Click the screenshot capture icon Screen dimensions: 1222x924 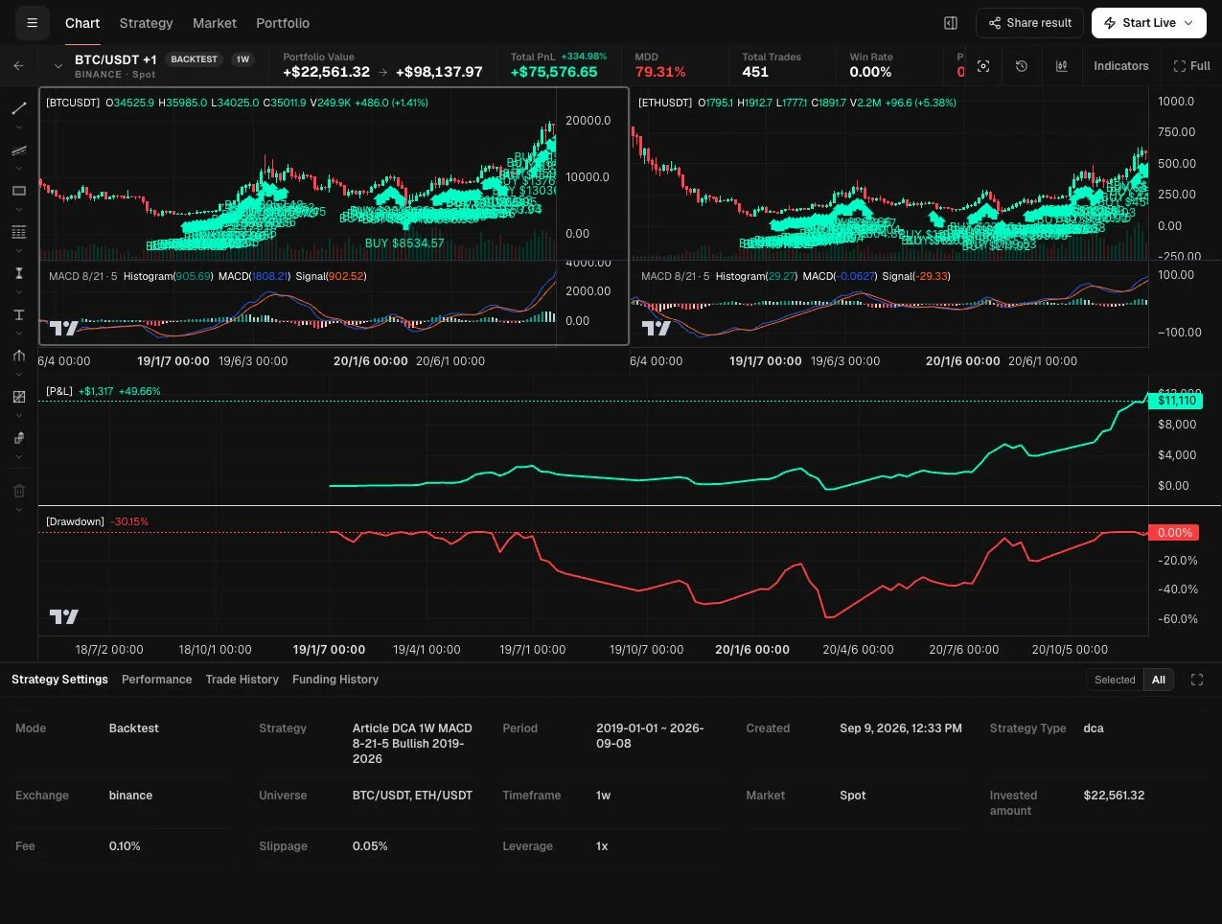click(983, 66)
